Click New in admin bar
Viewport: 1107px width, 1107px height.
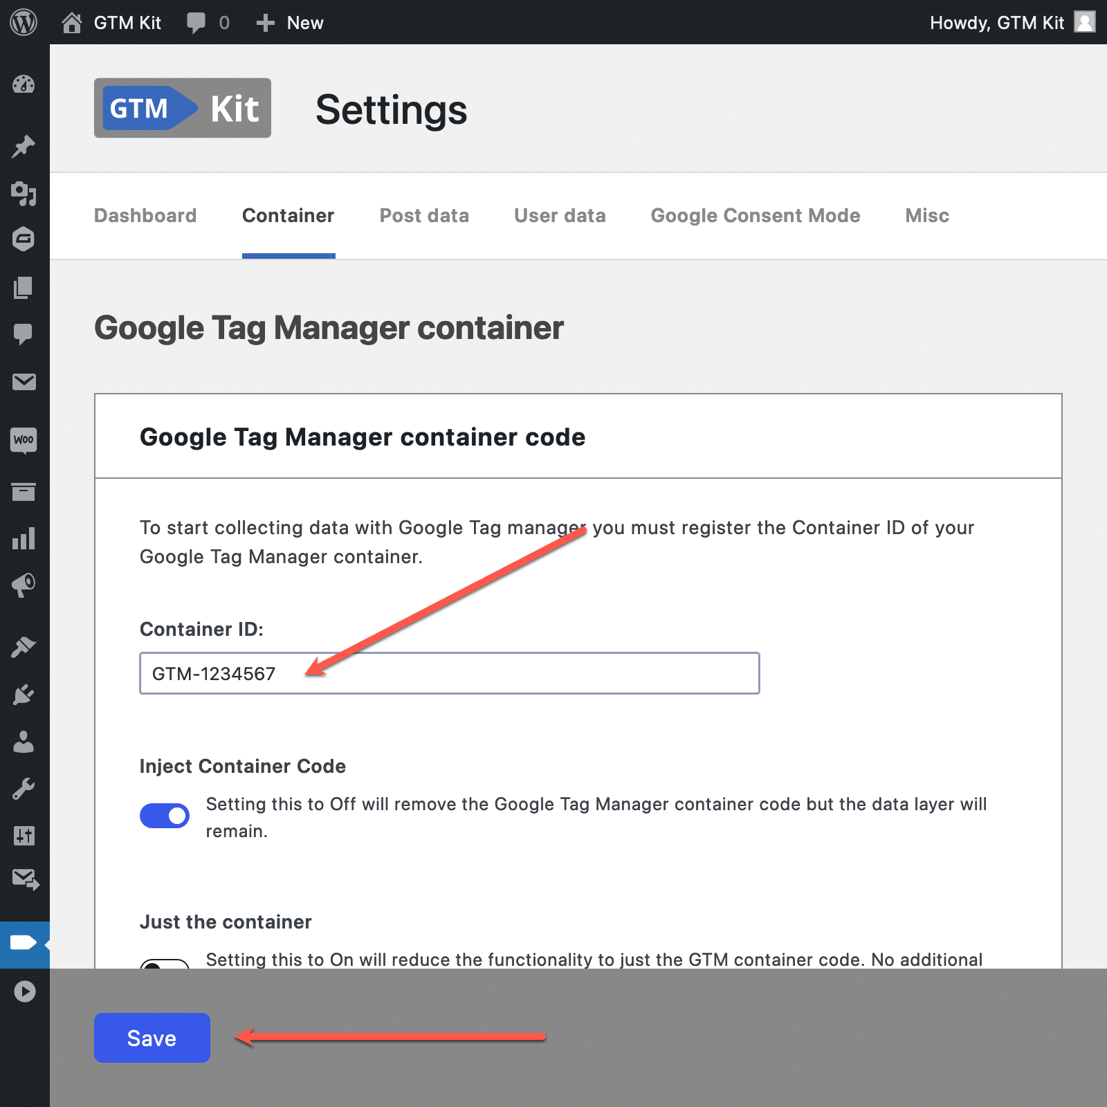click(305, 23)
